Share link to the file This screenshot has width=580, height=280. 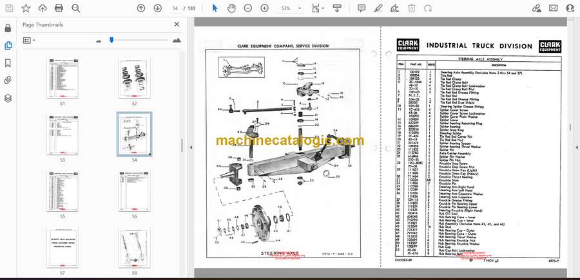[536, 8]
